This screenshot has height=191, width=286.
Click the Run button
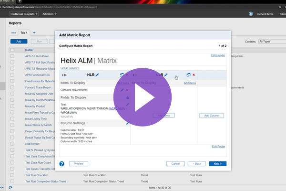click(39, 42)
